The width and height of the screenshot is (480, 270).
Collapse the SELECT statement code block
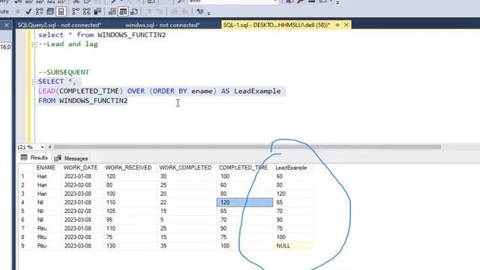pos(34,82)
